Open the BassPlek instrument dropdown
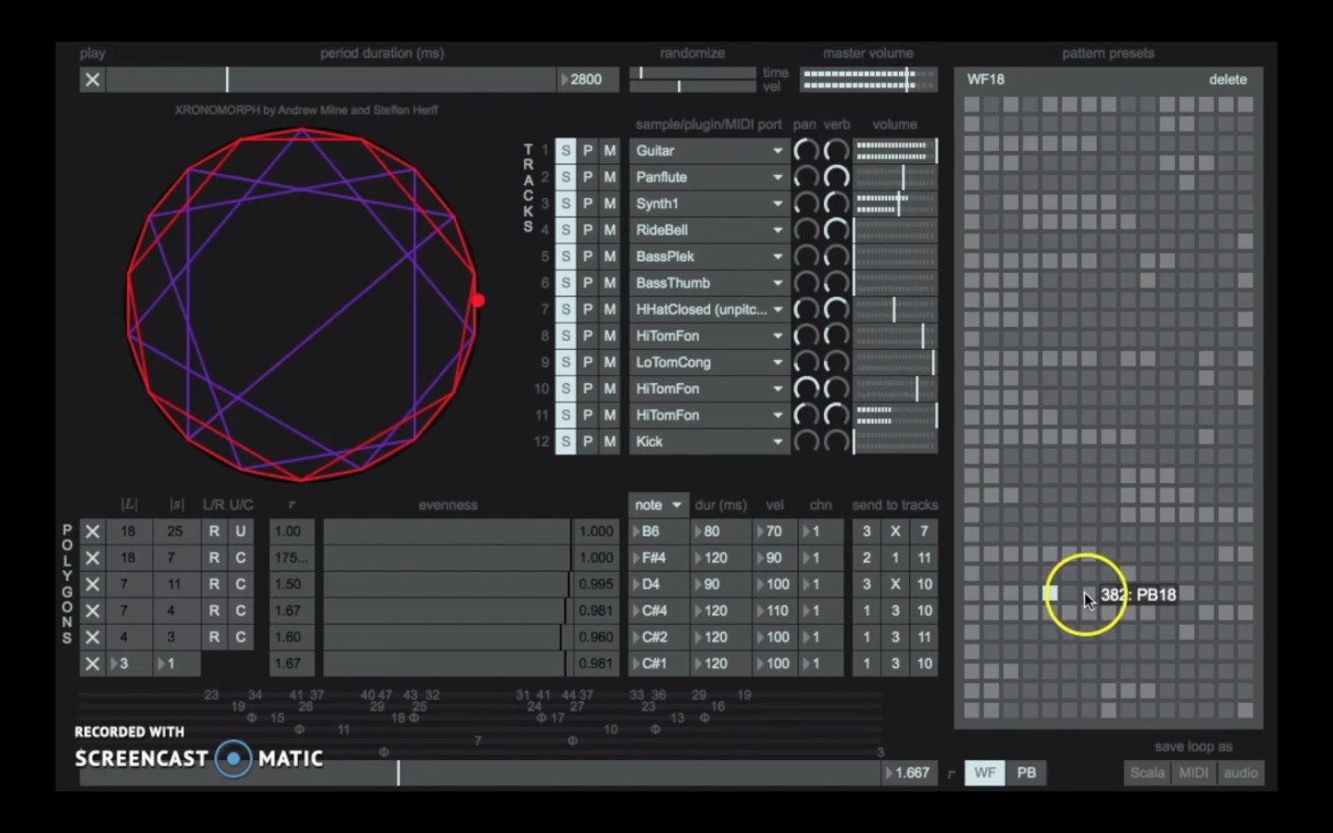Viewport: 1333px width, 833px height. tap(709, 256)
